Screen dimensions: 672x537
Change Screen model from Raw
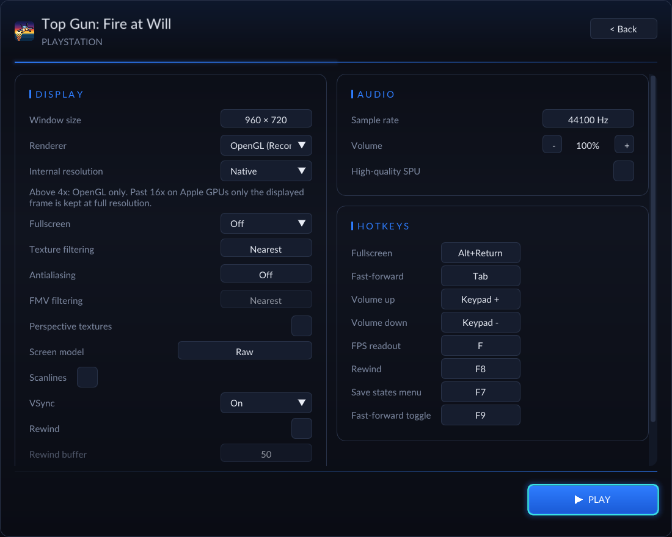click(245, 351)
